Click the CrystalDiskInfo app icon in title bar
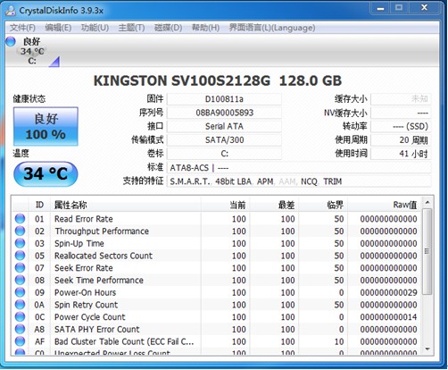 click(x=11, y=11)
